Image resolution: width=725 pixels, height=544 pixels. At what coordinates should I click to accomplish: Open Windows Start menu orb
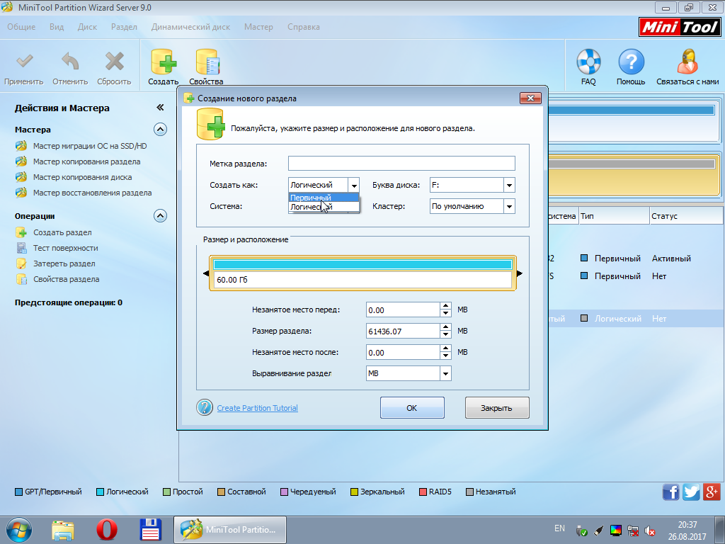(19, 530)
